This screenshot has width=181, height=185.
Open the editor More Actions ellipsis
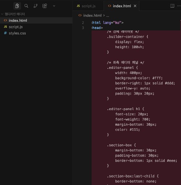pyautogui.click(x=179, y=6)
